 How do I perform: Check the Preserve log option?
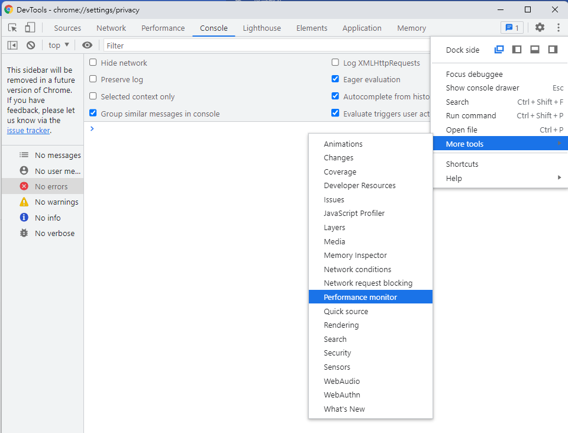[x=93, y=79]
